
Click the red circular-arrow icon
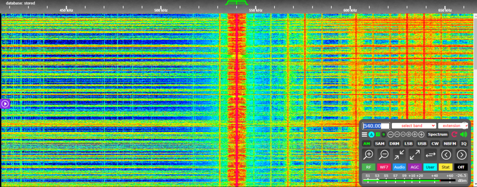point(454,134)
